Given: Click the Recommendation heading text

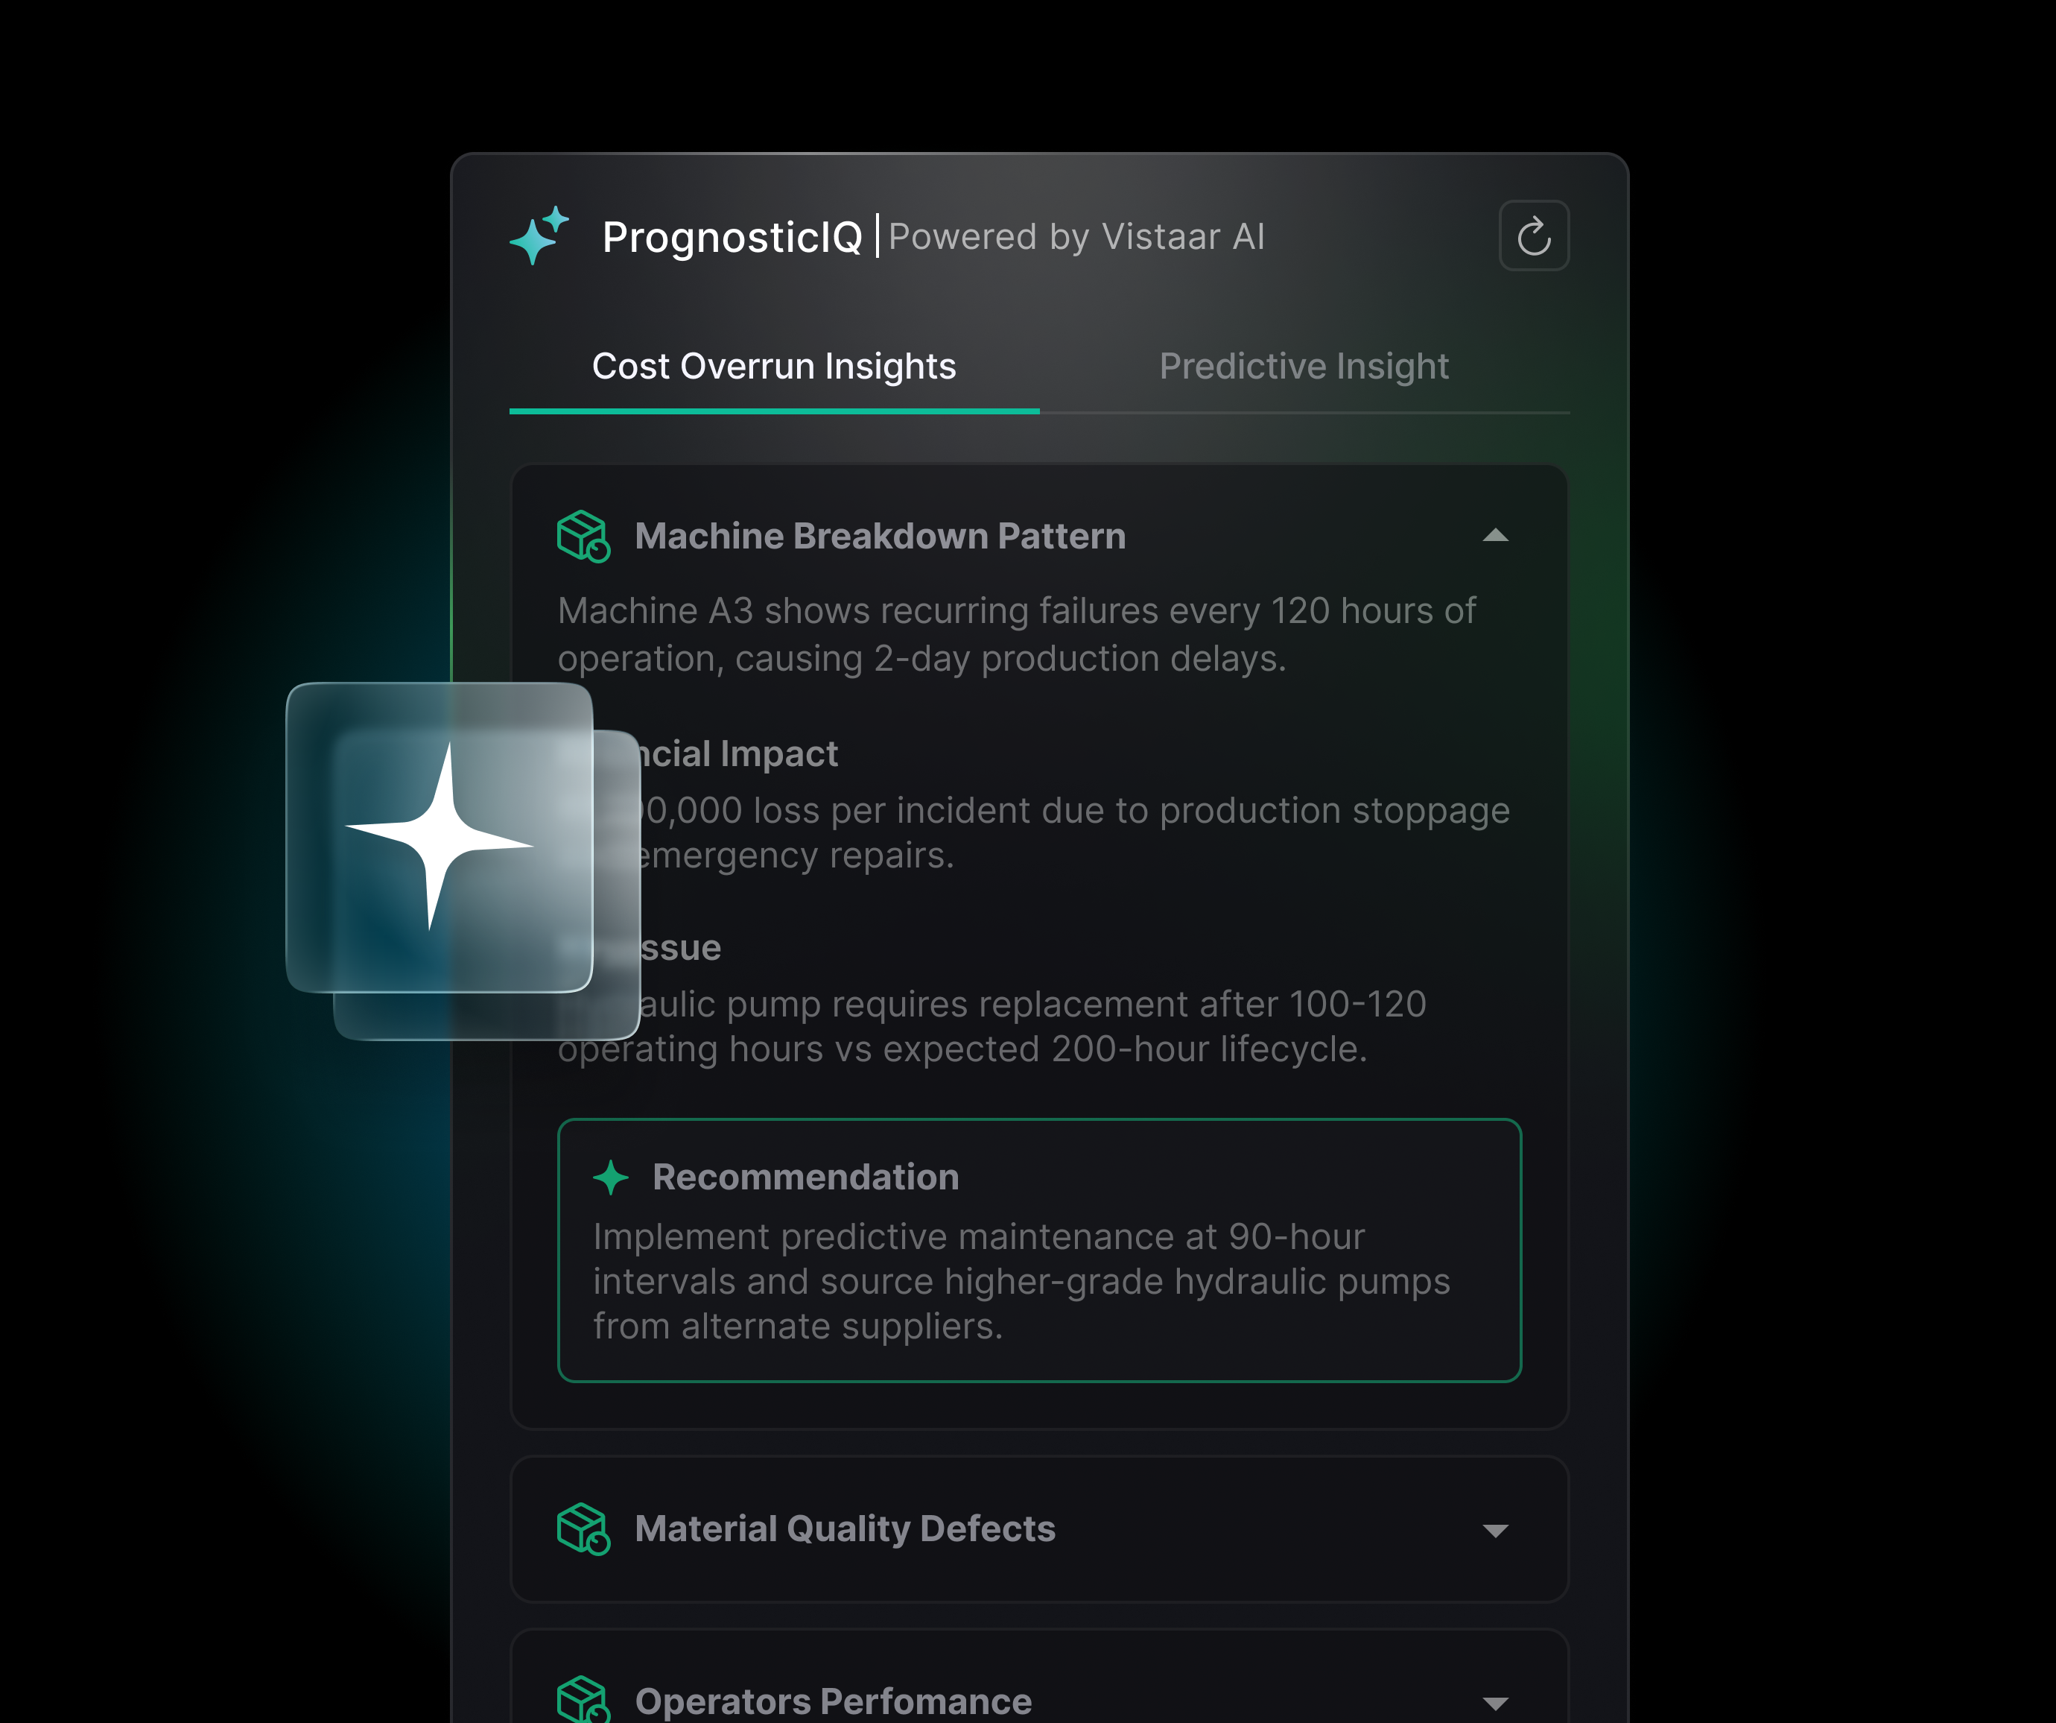Looking at the screenshot, I should click(x=806, y=1177).
